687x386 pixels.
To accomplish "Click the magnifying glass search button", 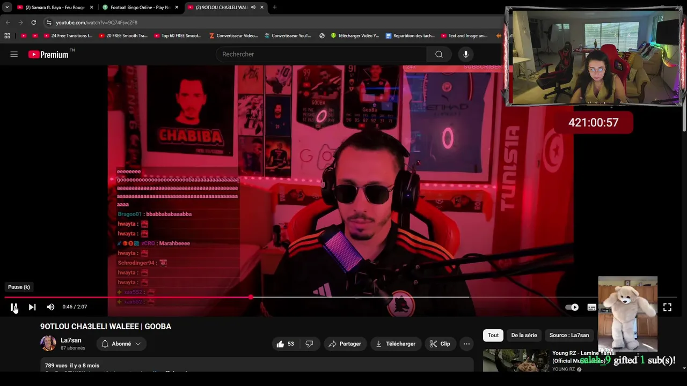I will point(439,54).
